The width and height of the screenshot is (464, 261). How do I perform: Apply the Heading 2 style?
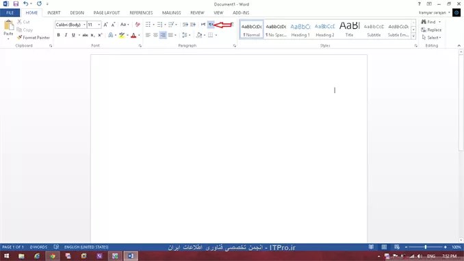point(324,29)
